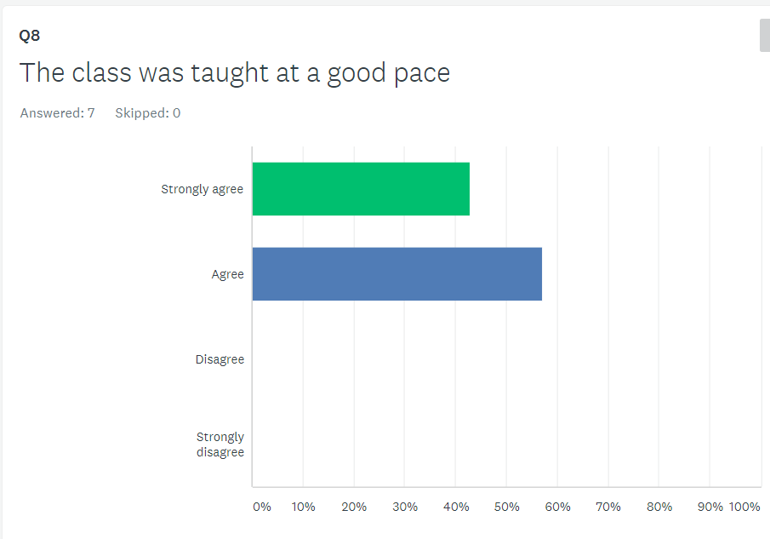Click the 50% tick label
This screenshot has width=770, height=539.
click(x=506, y=507)
